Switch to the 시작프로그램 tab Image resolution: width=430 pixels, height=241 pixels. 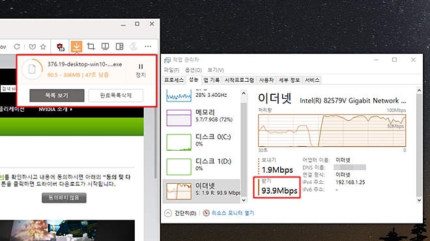click(x=239, y=80)
